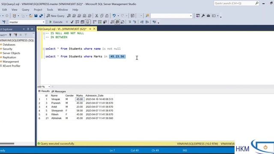Click the Undo arrow icon
The image size is (274, 154).
[114, 16]
